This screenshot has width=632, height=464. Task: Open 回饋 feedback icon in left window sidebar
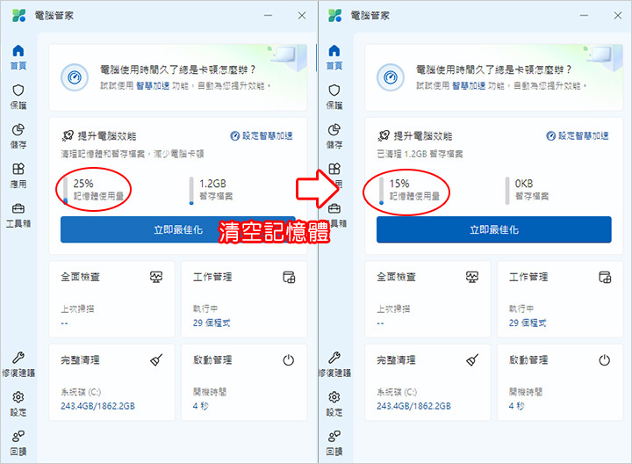(18, 436)
